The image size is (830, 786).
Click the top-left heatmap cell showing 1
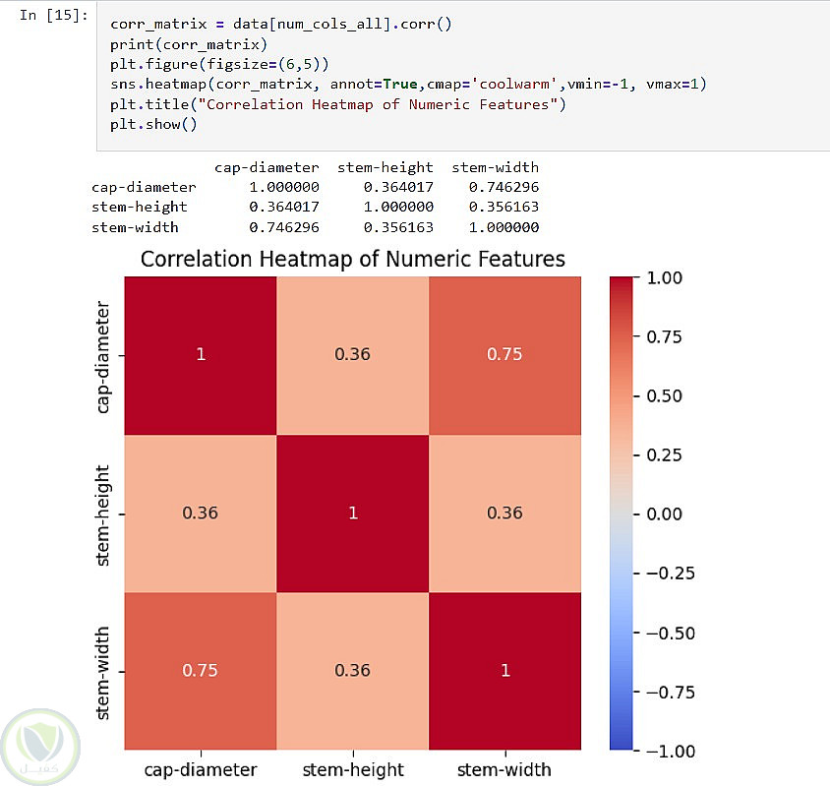click(201, 354)
